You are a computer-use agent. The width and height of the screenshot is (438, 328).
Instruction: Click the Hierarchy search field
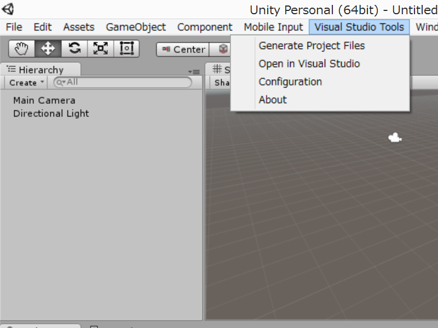click(x=123, y=83)
